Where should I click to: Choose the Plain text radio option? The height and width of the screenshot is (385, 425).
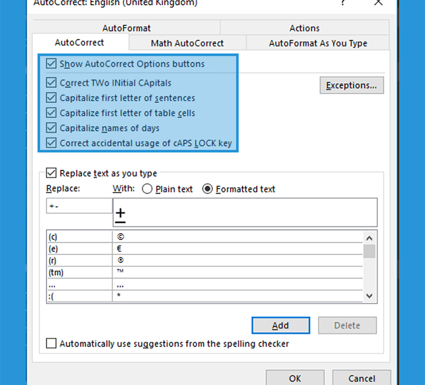click(x=147, y=189)
